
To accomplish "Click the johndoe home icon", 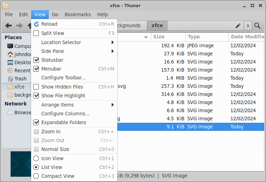I will coord(10,54).
